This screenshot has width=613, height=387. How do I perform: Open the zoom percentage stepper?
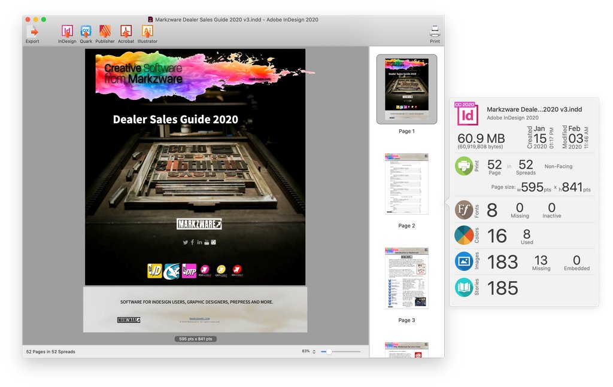pyautogui.click(x=314, y=352)
